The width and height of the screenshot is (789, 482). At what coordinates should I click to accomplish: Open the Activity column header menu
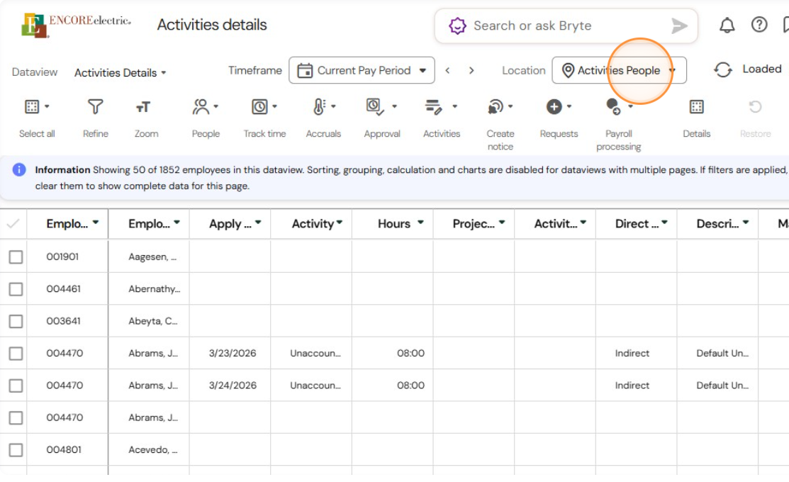(x=340, y=223)
